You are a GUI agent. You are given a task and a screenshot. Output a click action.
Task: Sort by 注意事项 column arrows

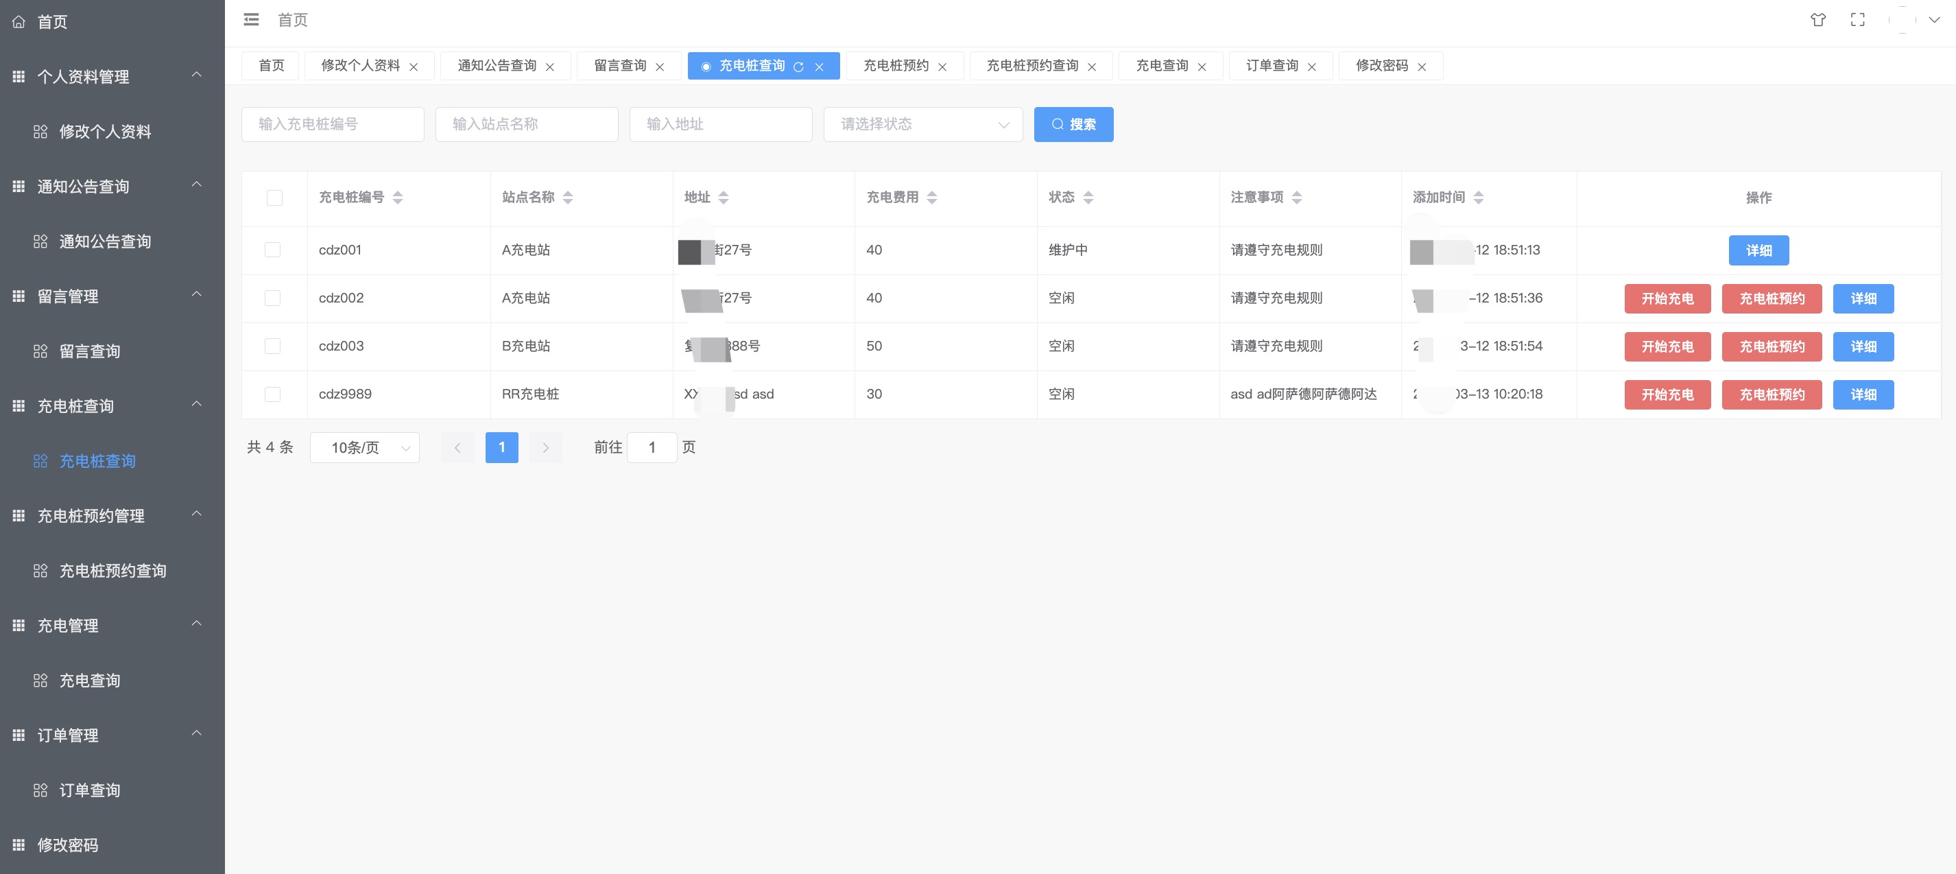coord(1297,198)
